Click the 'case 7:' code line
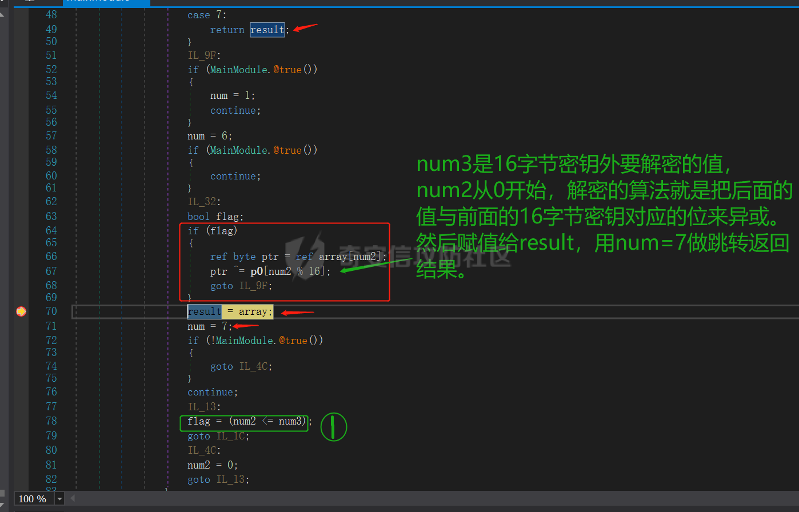This screenshot has width=799, height=512. pos(207,15)
